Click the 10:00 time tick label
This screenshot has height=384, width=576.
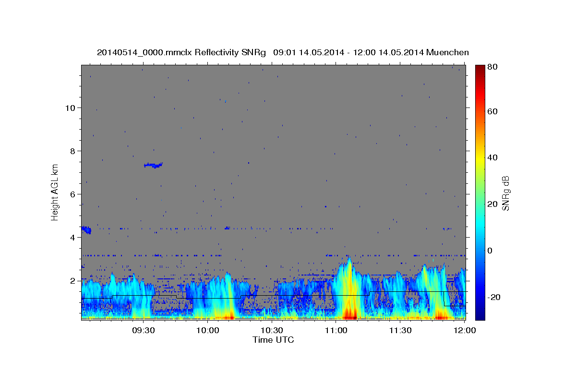tap(208, 330)
